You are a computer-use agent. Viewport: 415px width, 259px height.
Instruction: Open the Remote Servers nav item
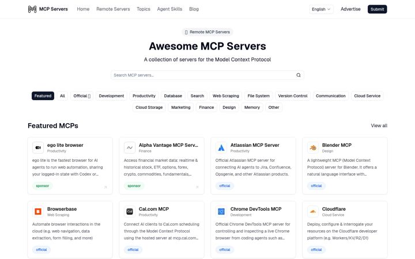(113, 9)
